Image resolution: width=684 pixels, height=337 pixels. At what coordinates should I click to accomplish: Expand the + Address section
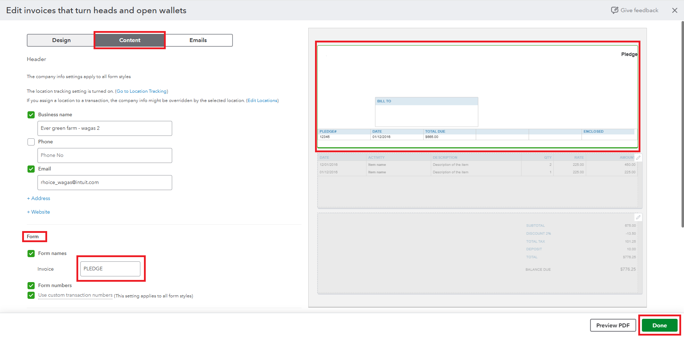(x=39, y=198)
